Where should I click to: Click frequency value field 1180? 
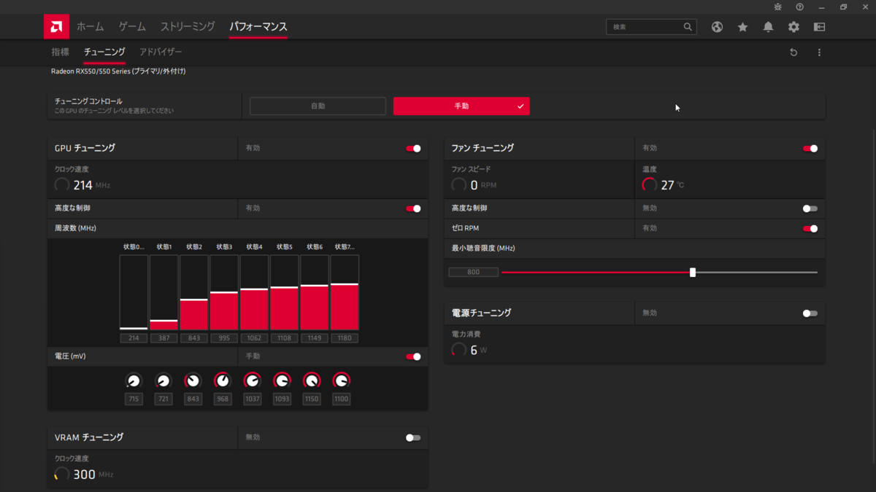(x=345, y=338)
